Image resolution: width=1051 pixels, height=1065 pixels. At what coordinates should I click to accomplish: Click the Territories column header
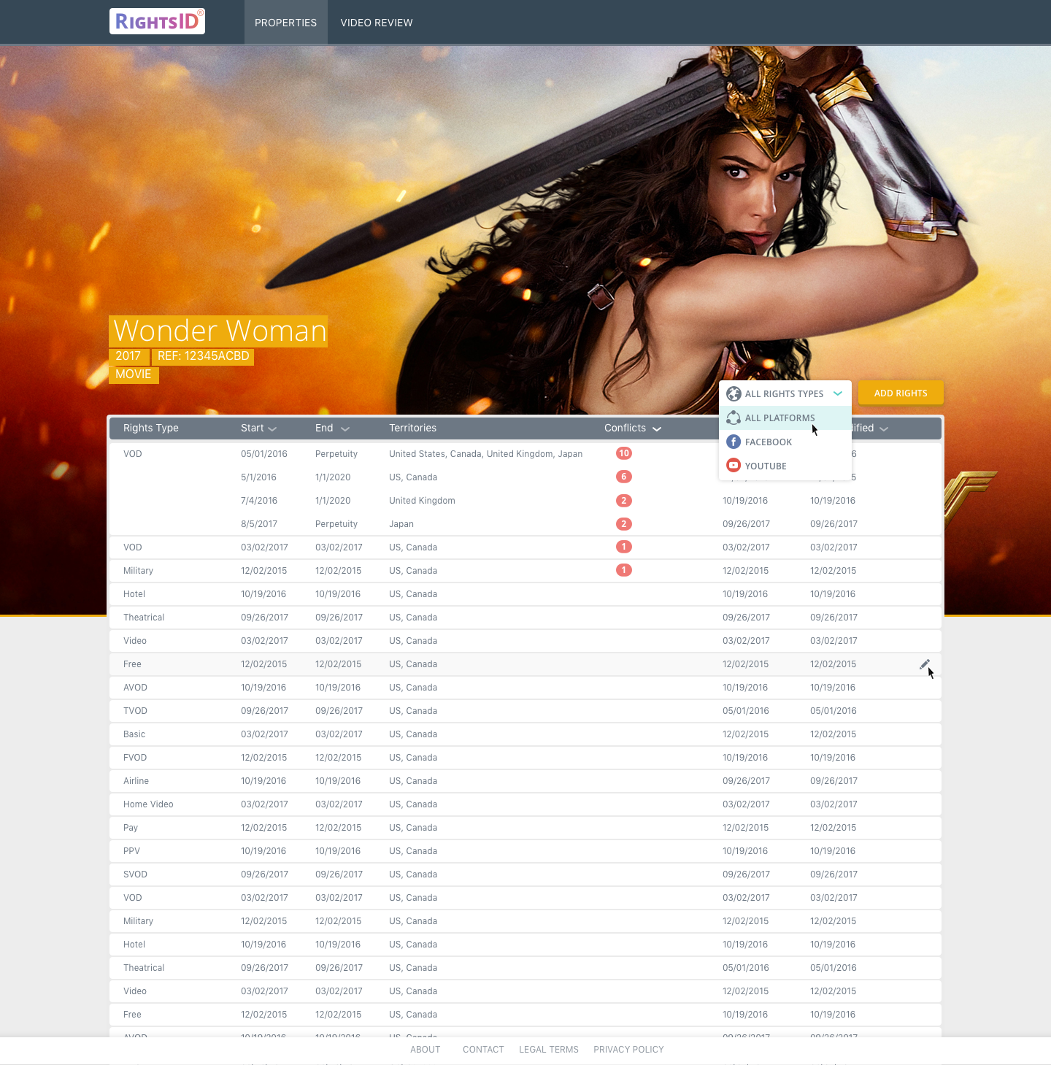(x=412, y=428)
